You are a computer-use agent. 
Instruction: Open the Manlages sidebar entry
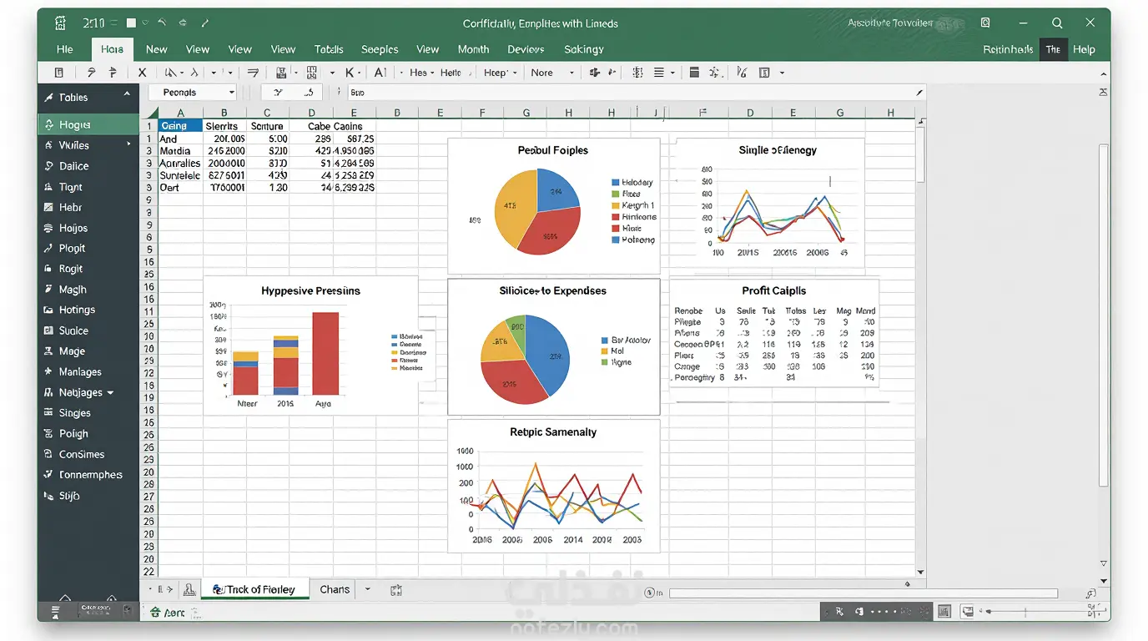pyautogui.click(x=88, y=371)
